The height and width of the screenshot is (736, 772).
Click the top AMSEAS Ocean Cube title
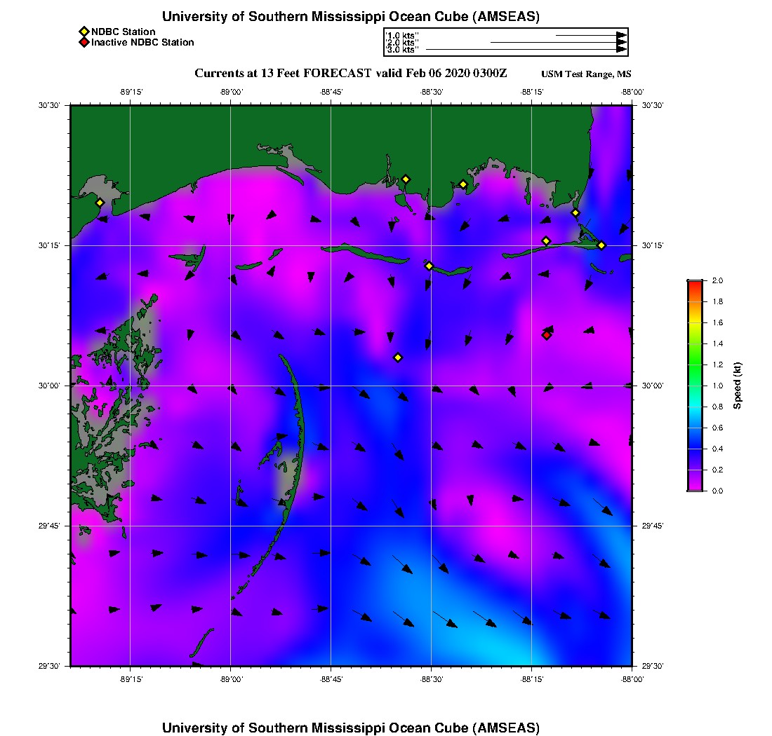click(x=350, y=17)
